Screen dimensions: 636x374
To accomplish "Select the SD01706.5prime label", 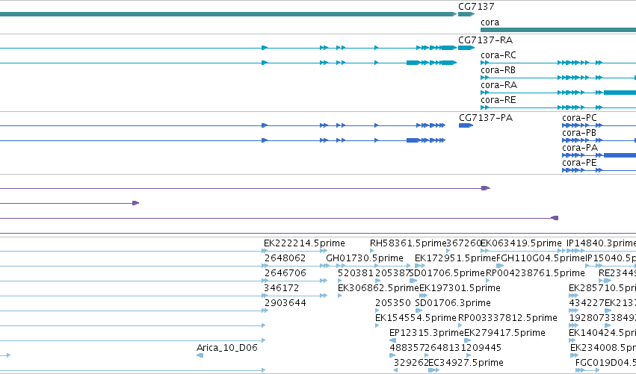I will click(x=448, y=273).
